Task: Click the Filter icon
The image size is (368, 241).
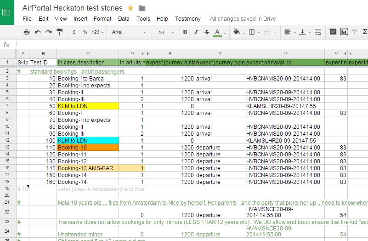Action: [355, 32]
